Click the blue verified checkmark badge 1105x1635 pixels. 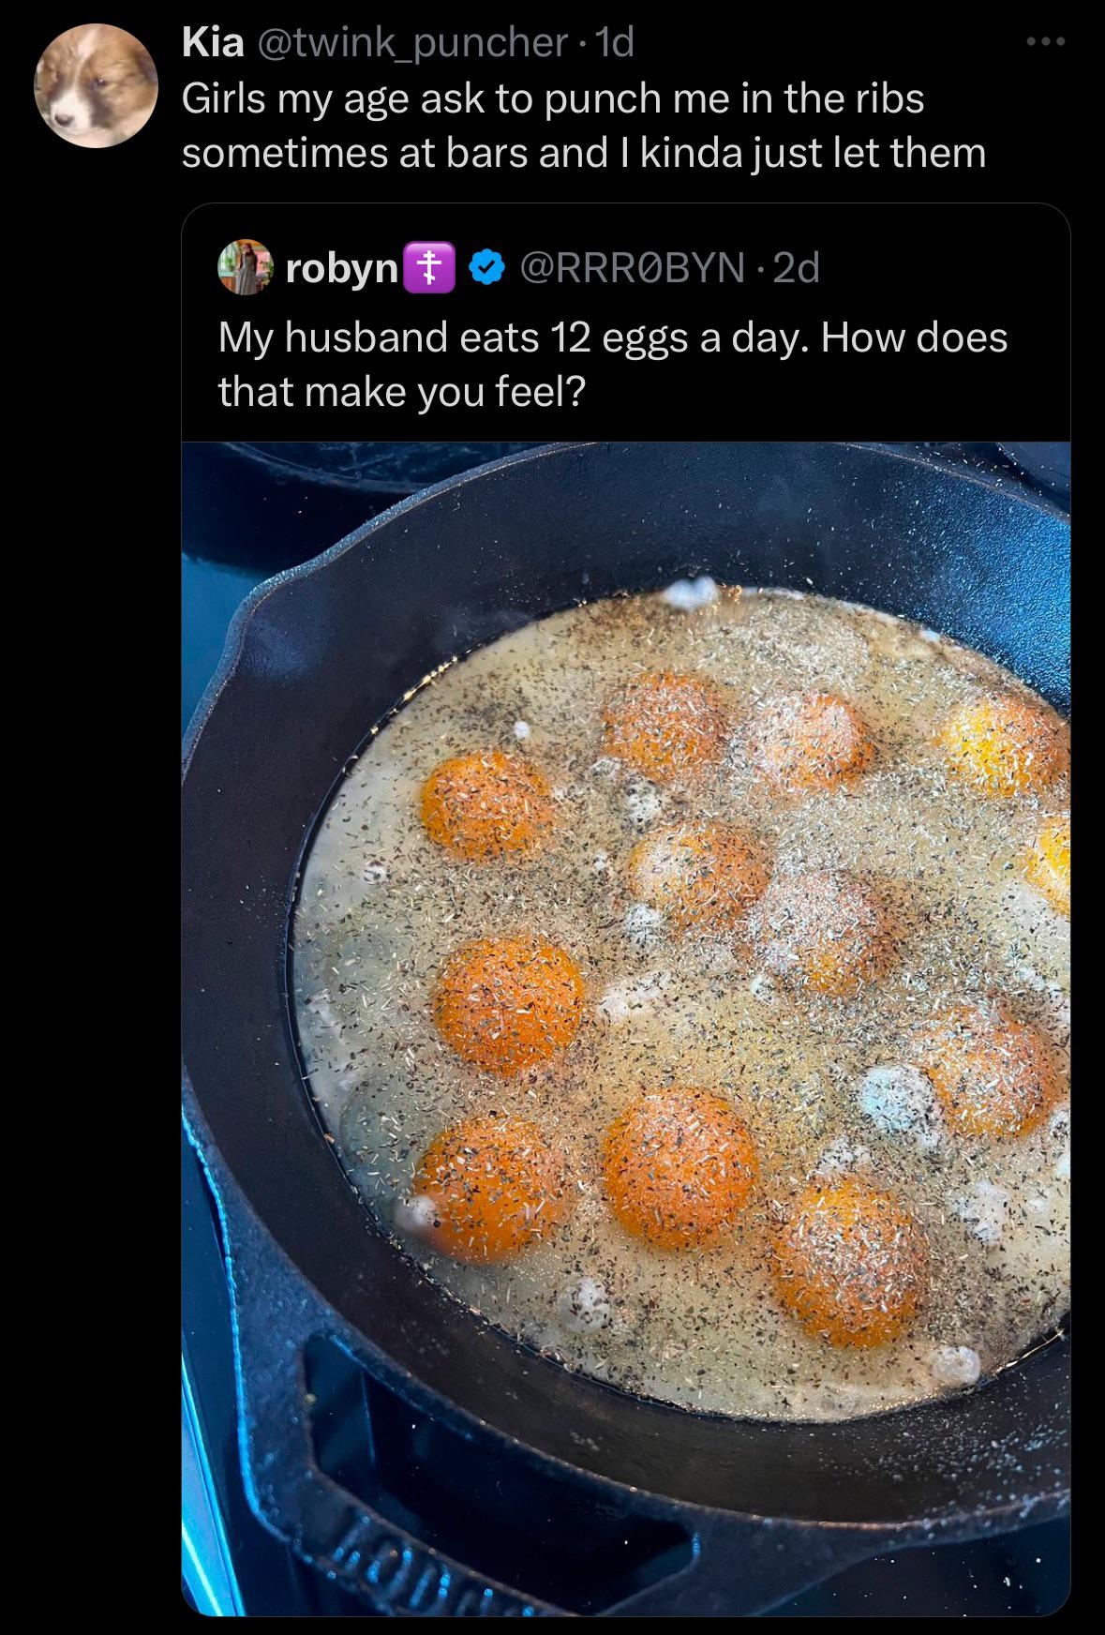point(485,270)
